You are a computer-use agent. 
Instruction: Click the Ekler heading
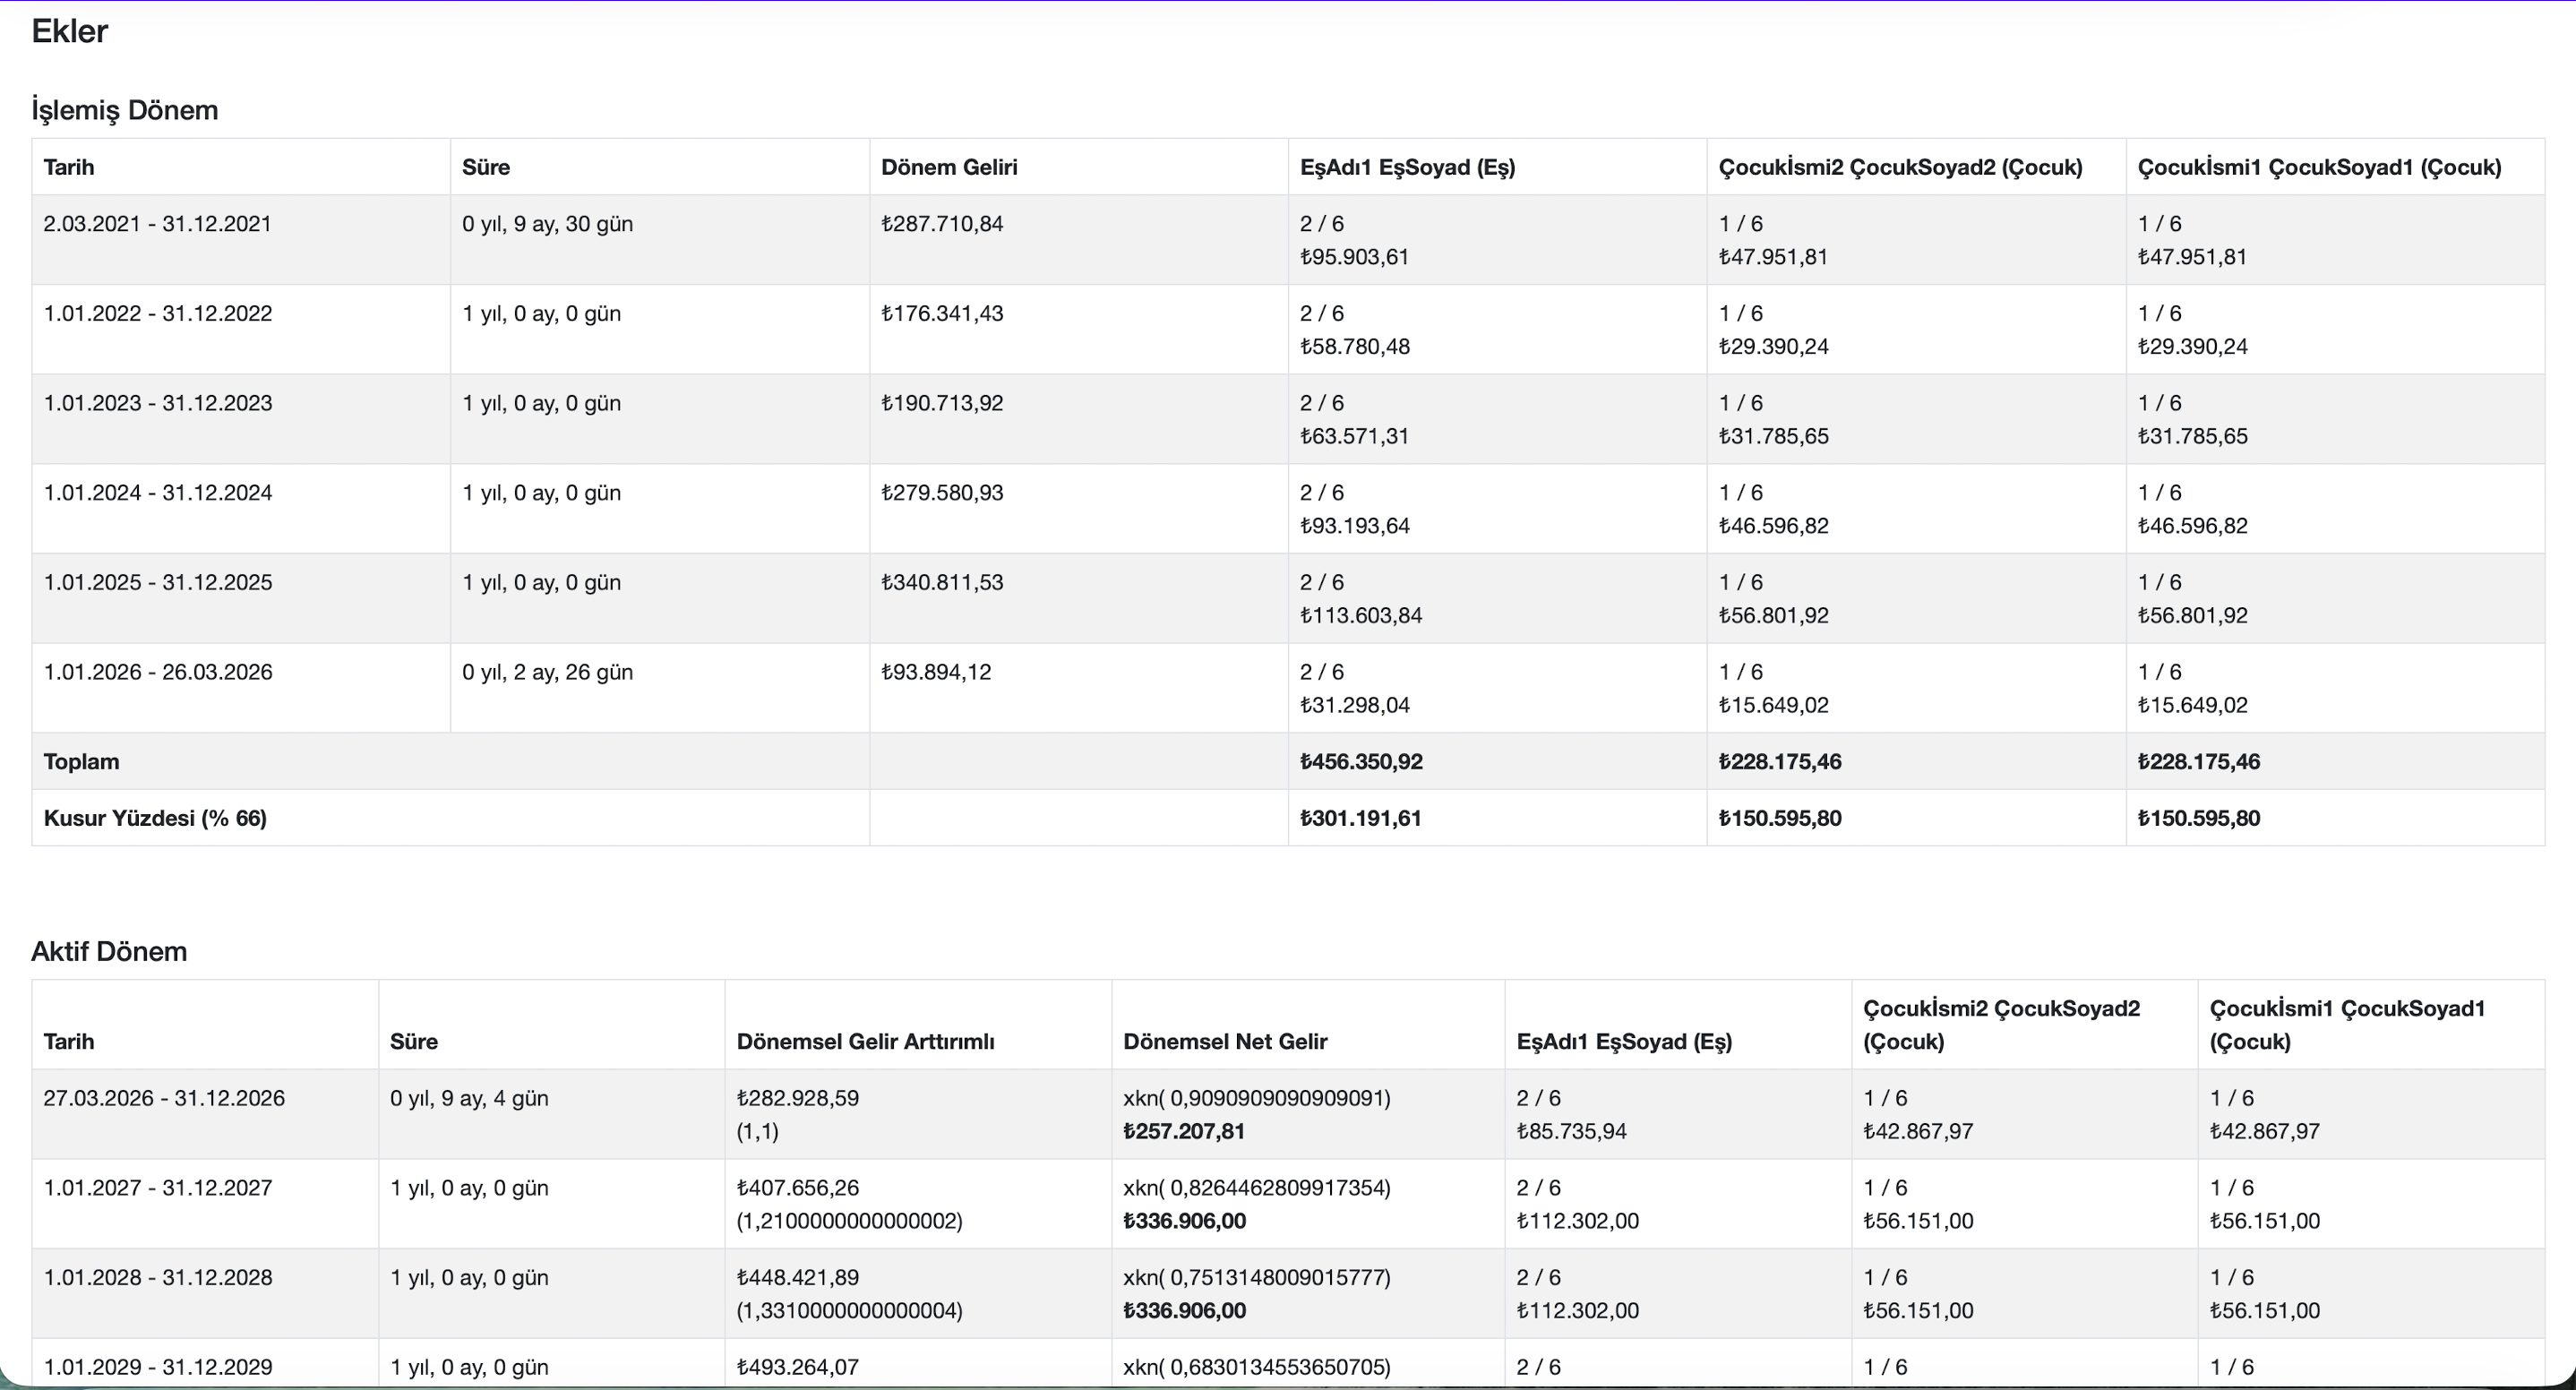click(69, 31)
